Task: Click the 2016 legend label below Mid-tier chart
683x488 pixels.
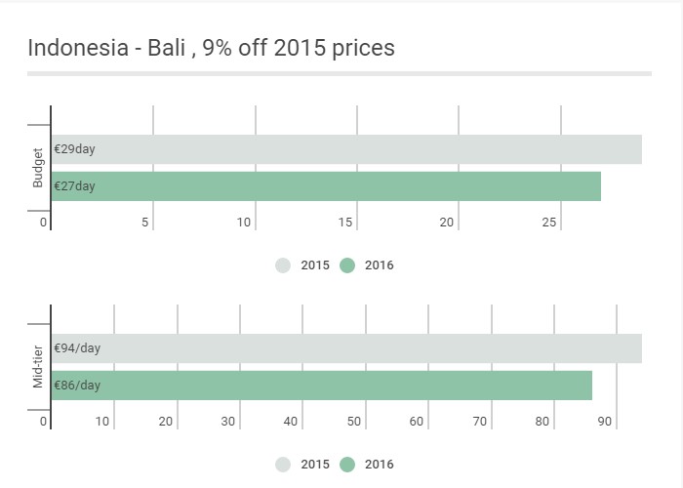Action: pyautogui.click(x=379, y=465)
